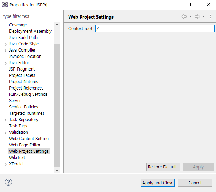The height and width of the screenshot is (192, 216).
Task: Open Project References page
Action: [26, 88]
